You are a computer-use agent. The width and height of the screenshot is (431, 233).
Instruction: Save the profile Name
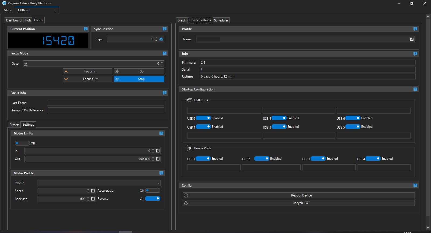pos(412,39)
